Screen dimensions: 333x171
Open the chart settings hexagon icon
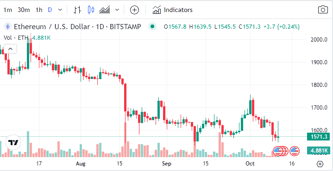(x=320, y=164)
